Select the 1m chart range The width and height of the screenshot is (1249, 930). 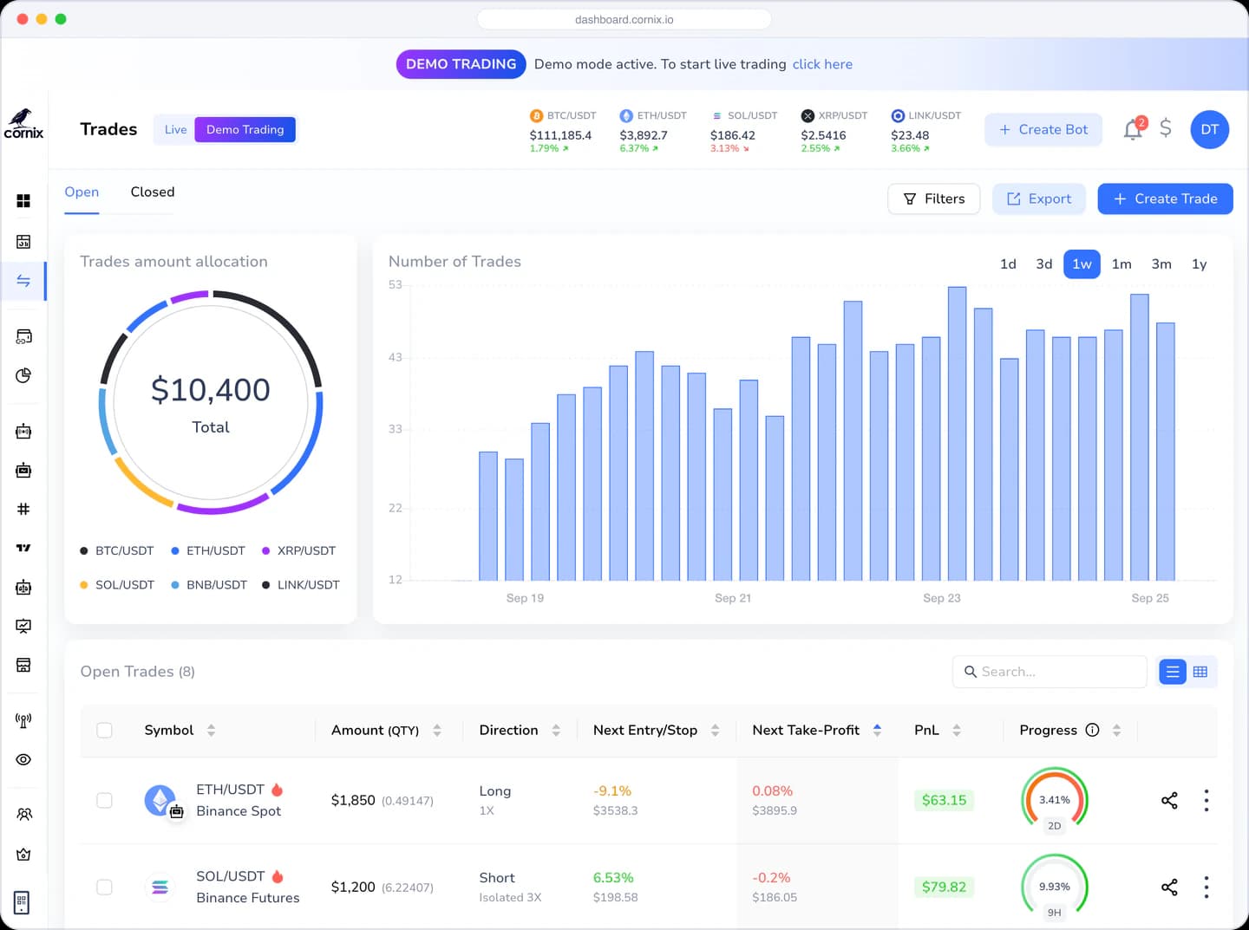(x=1121, y=264)
